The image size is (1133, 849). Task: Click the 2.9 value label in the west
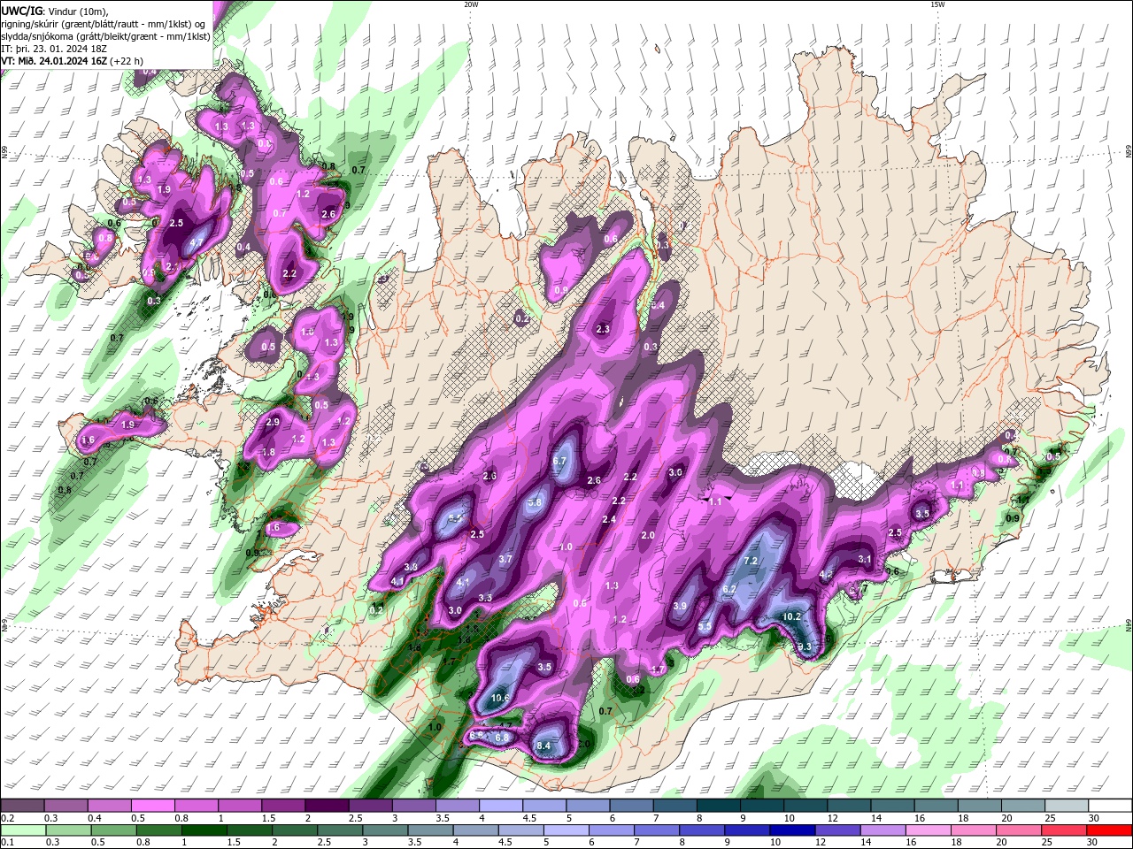[273, 422]
